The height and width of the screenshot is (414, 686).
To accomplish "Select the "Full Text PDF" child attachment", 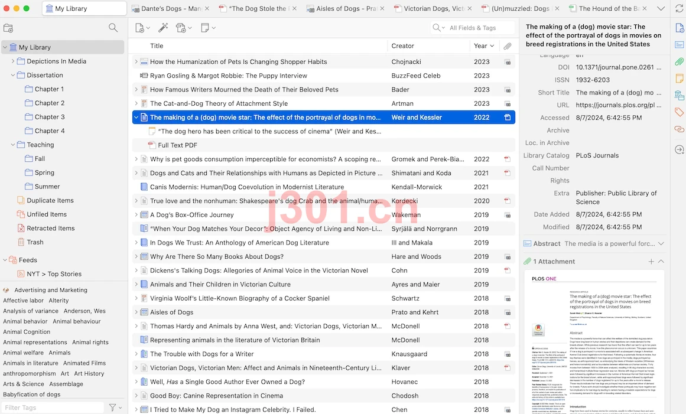I will click(x=324, y=145).
